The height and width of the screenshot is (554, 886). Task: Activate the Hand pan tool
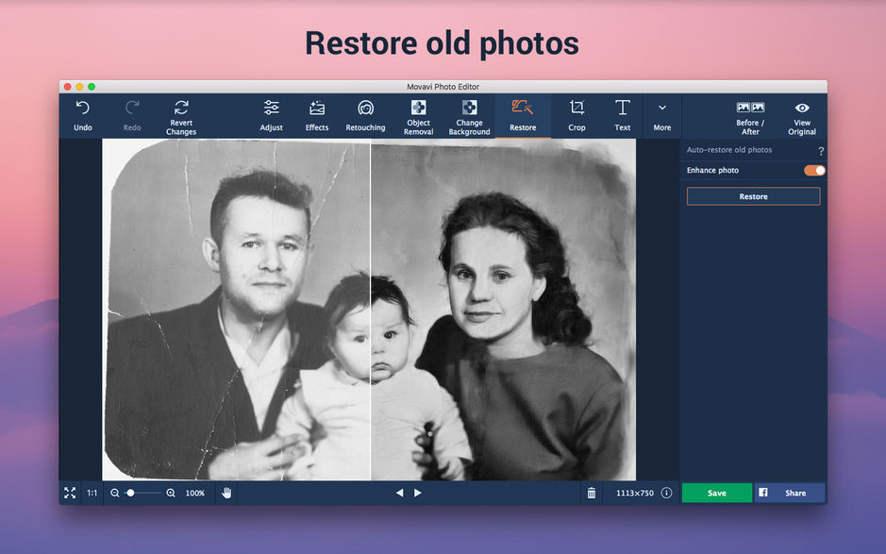tap(226, 492)
